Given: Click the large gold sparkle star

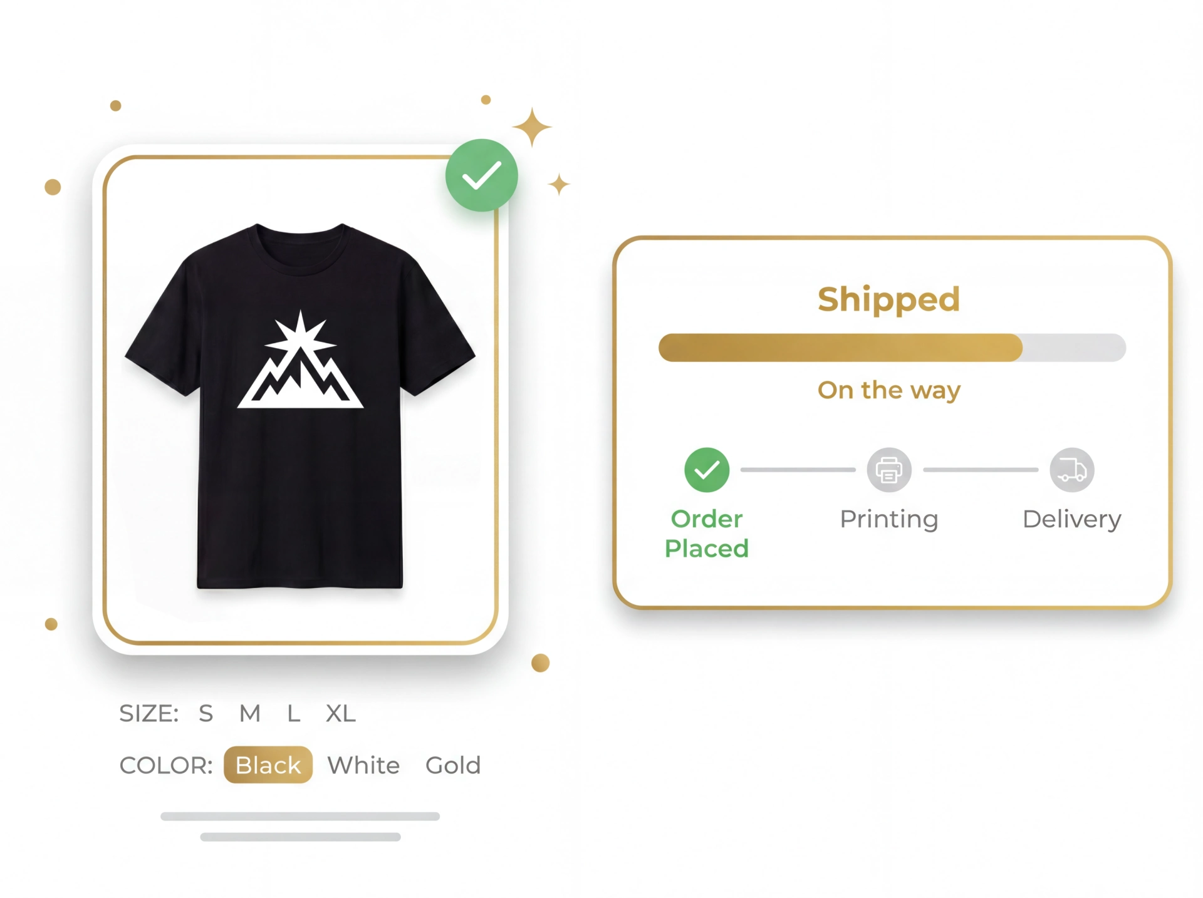Looking at the screenshot, I should point(532,127).
